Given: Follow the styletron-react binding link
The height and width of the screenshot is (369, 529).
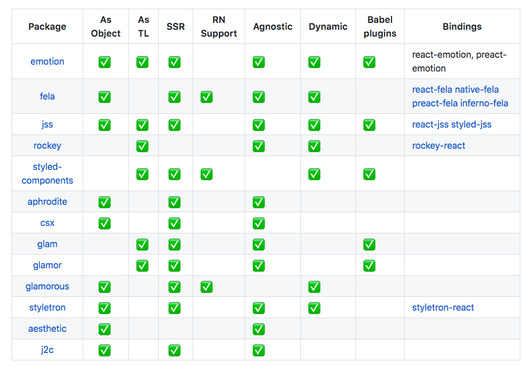Looking at the screenshot, I should (x=443, y=307).
